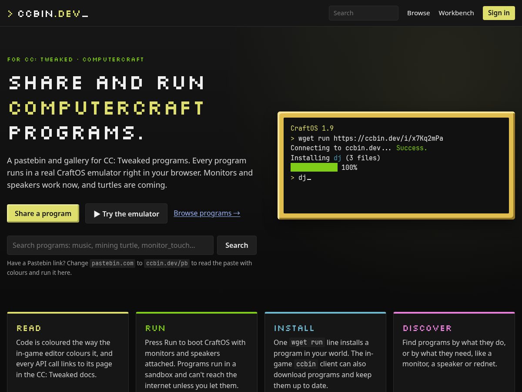The height and width of the screenshot is (392, 522).
Task: Click the INSTALL card heading
Action: tap(294, 328)
